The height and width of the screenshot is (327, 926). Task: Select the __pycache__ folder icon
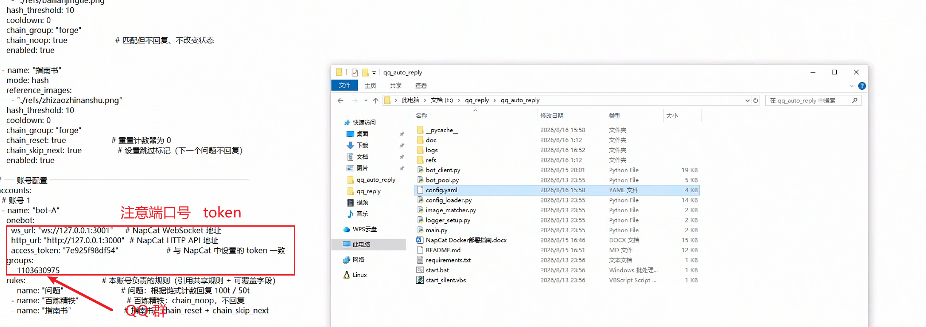pyautogui.click(x=420, y=130)
